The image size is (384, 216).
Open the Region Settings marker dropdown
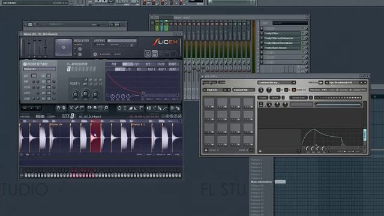tap(39, 69)
